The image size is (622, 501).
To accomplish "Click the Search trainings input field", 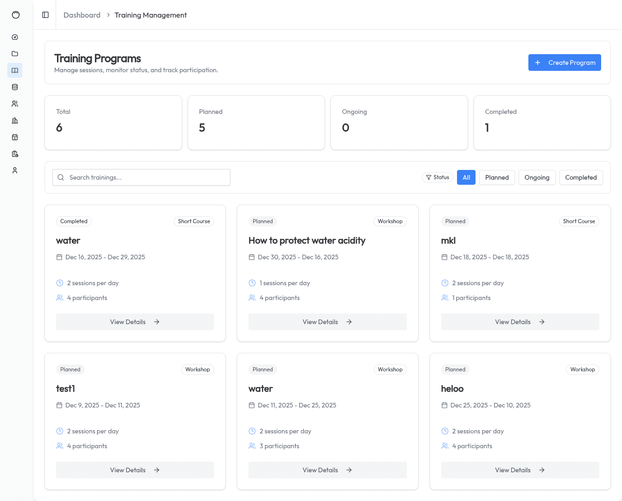I will [141, 177].
